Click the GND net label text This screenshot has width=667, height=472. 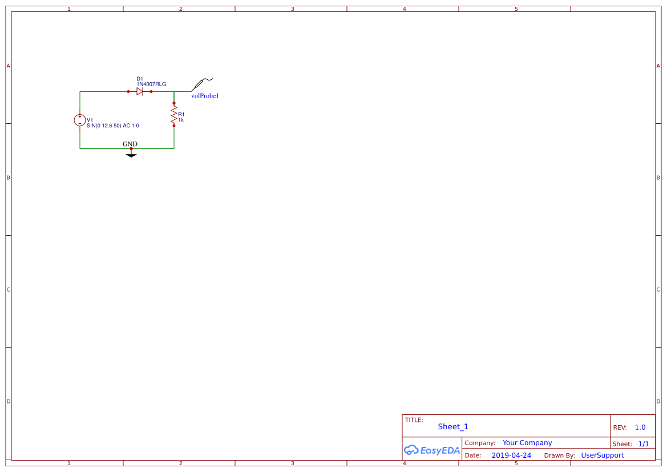[130, 144]
